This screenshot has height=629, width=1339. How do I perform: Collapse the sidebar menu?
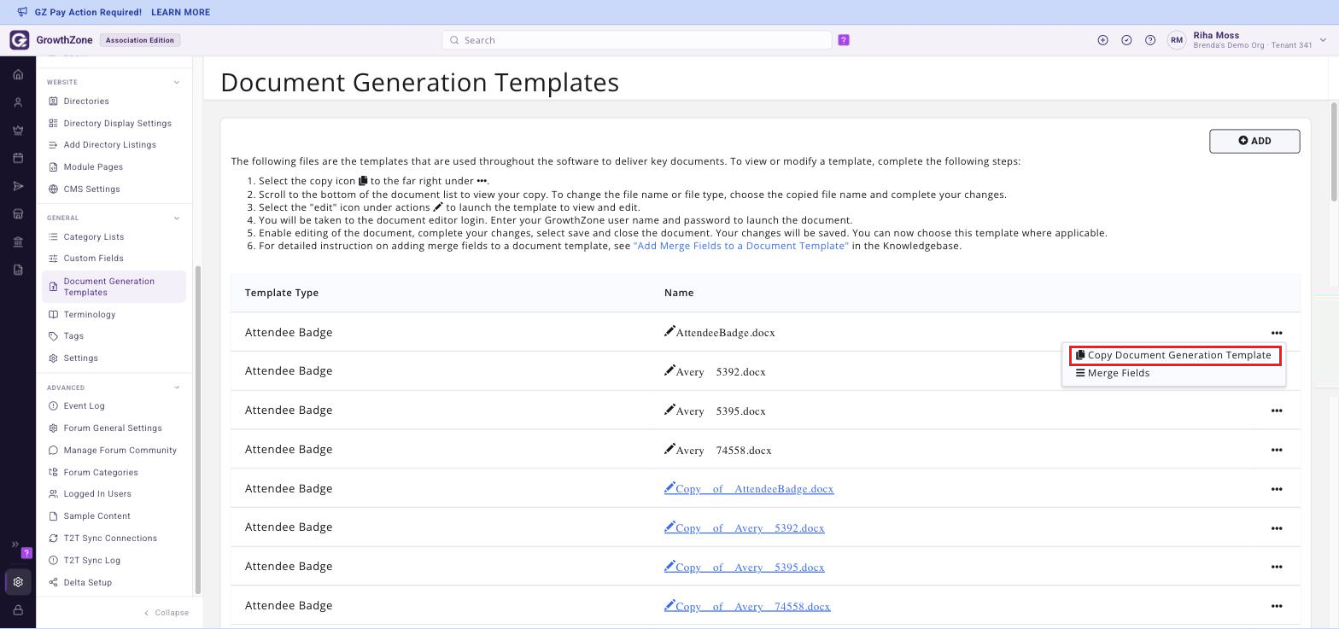click(167, 613)
